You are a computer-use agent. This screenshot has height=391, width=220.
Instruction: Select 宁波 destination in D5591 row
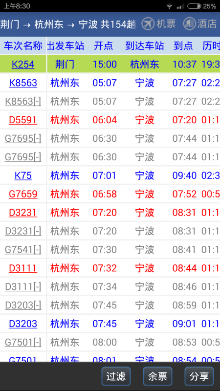pyautogui.click(x=145, y=120)
